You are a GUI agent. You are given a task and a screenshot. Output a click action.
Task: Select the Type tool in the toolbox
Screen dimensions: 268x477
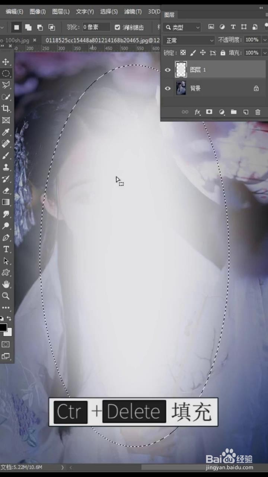pyautogui.click(x=6, y=249)
